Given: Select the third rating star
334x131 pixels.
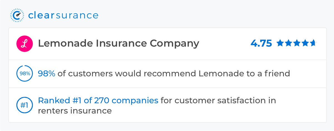Looking at the screenshot, I should click(297, 43).
